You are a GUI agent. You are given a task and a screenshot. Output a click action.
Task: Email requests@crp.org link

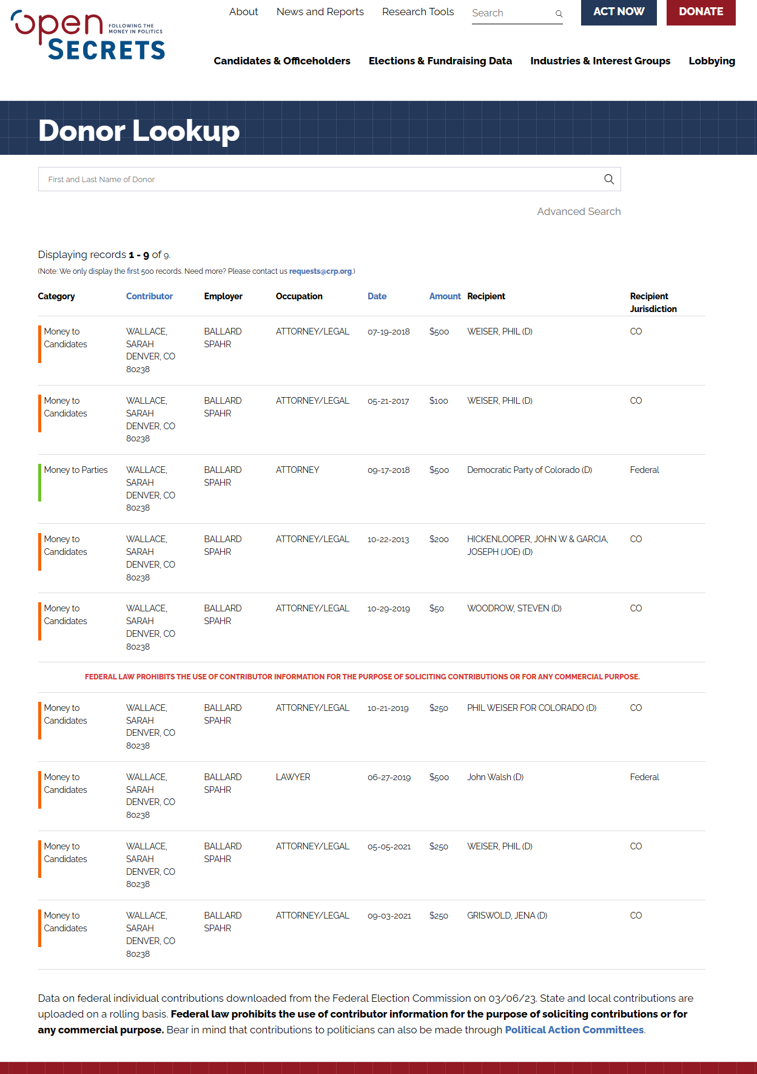pyautogui.click(x=320, y=271)
